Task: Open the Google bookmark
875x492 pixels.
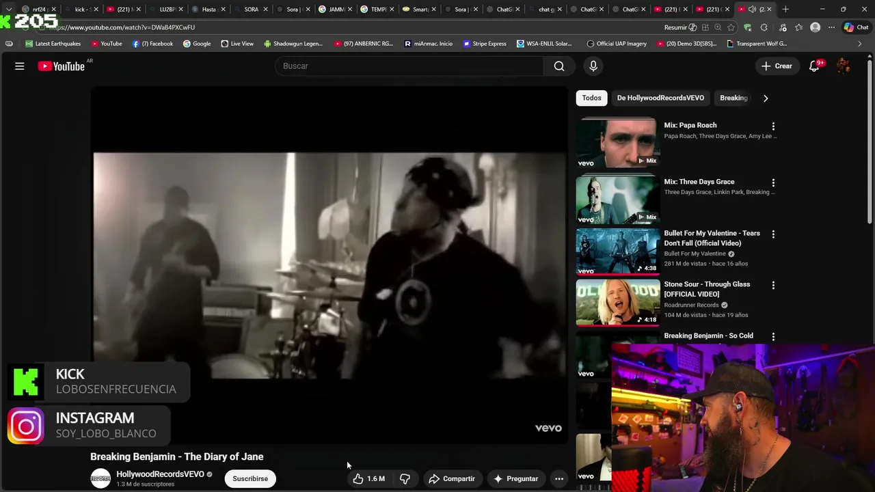Action: tap(197, 44)
